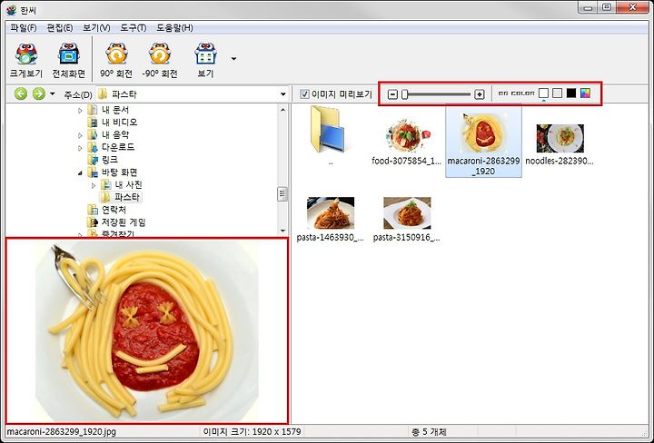Screen dimensions: 654x443
Task: Open the toolbar overflow dropdown arrow
Action: point(234,59)
